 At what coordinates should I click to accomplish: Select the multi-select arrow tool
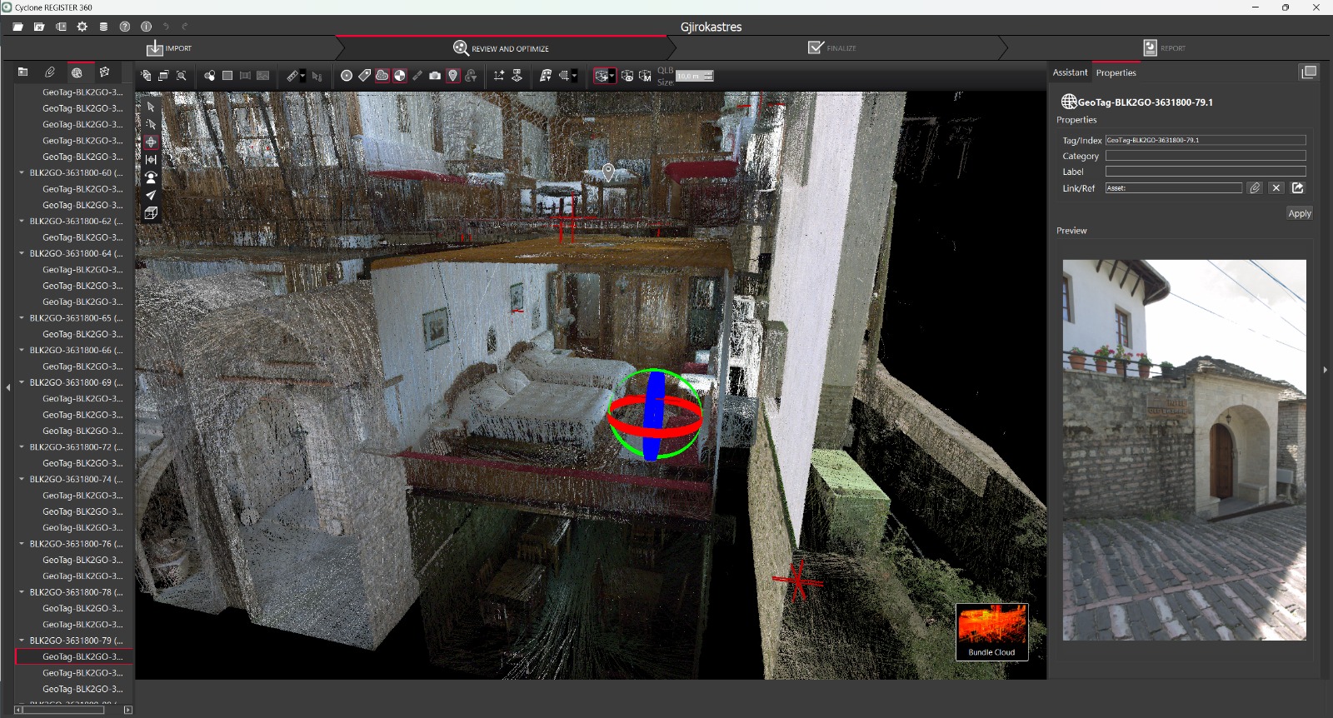tap(151, 124)
